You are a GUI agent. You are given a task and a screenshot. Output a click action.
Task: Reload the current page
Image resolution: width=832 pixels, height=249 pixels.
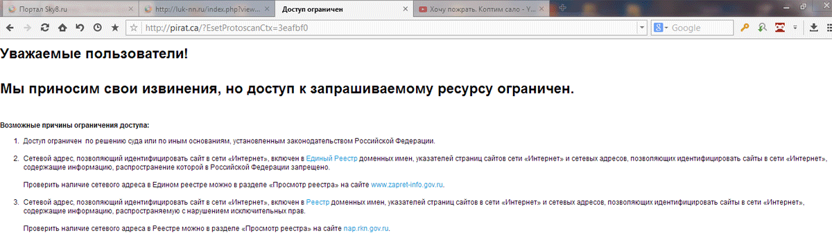[45, 28]
